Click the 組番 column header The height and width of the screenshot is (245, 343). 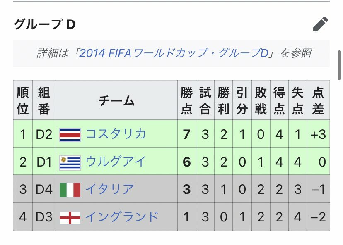[x=44, y=100]
